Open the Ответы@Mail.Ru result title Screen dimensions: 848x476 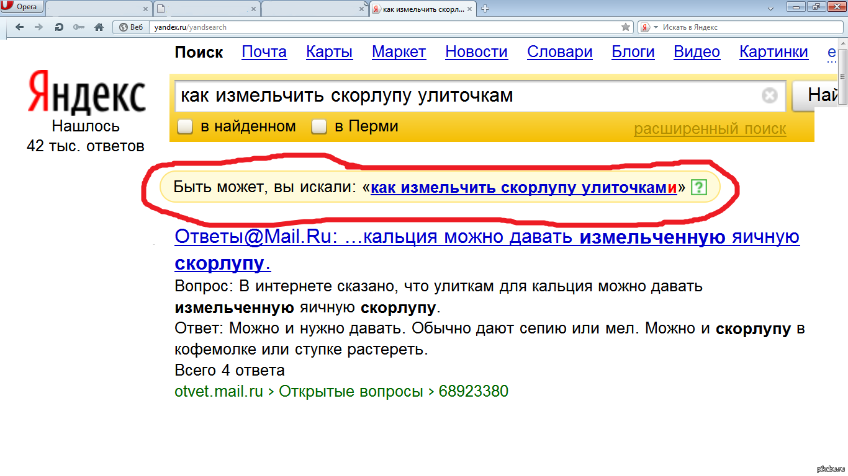tap(487, 250)
